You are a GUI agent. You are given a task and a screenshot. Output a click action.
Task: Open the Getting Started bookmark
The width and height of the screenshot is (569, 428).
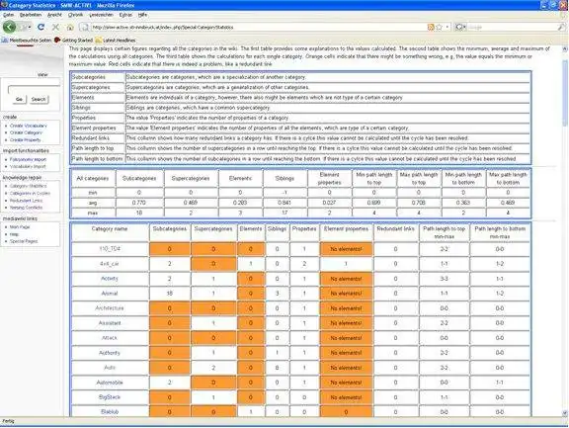[73, 40]
